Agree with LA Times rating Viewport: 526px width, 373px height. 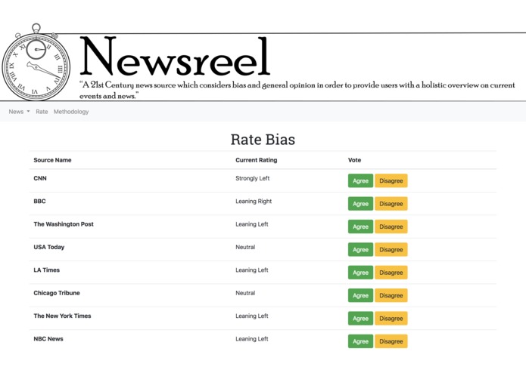point(360,273)
